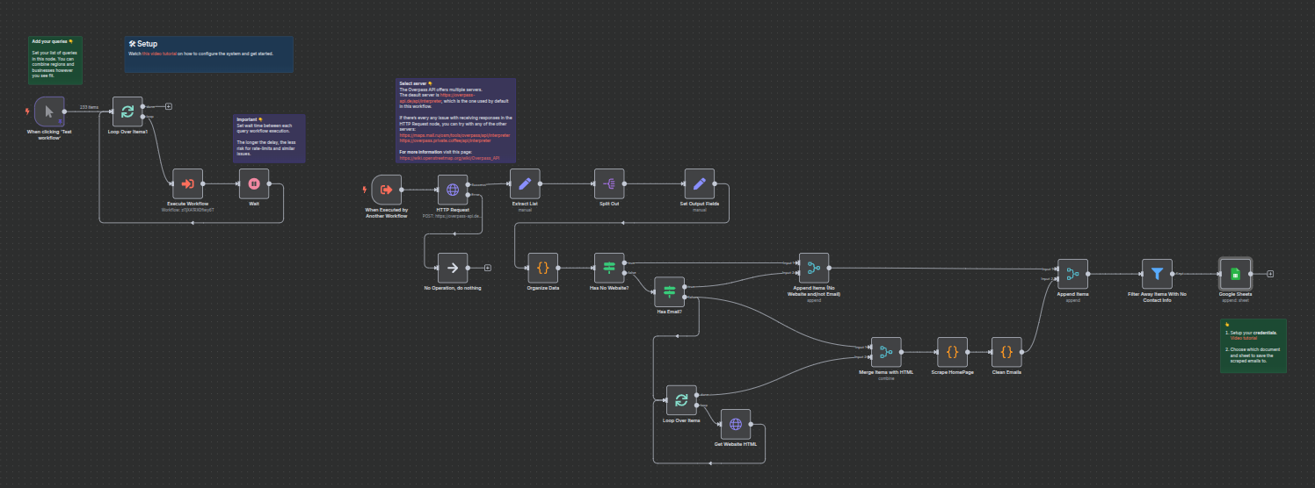Open the Has Email? node

[x=669, y=291]
